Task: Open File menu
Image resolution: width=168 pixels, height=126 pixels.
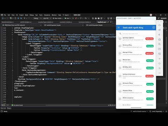Action: 5,15
